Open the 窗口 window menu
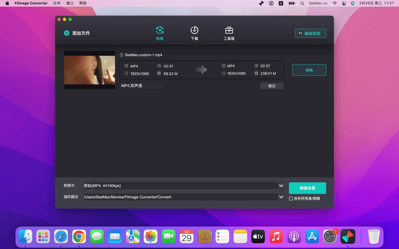The image size is (399, 249). (70, 3)
